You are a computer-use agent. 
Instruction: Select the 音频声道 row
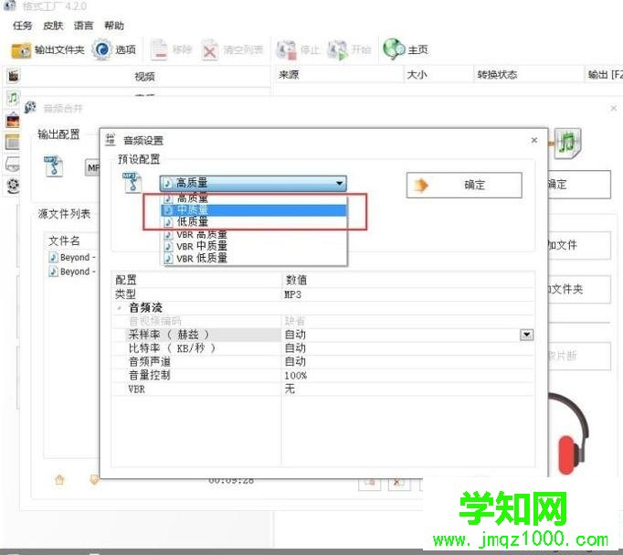[322, 362]
